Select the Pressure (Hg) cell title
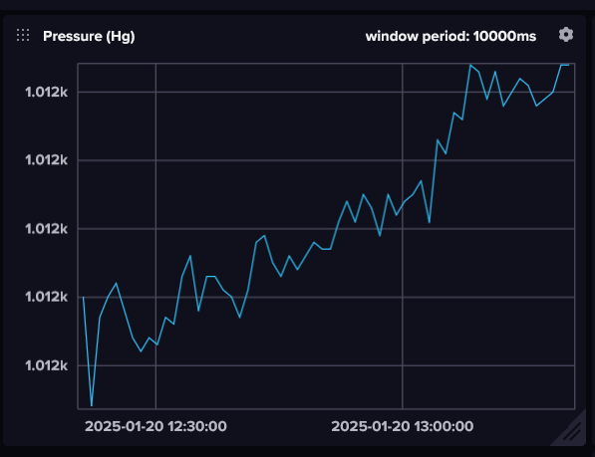The width and height of the screenshot is (595, 457). point(89,36)
